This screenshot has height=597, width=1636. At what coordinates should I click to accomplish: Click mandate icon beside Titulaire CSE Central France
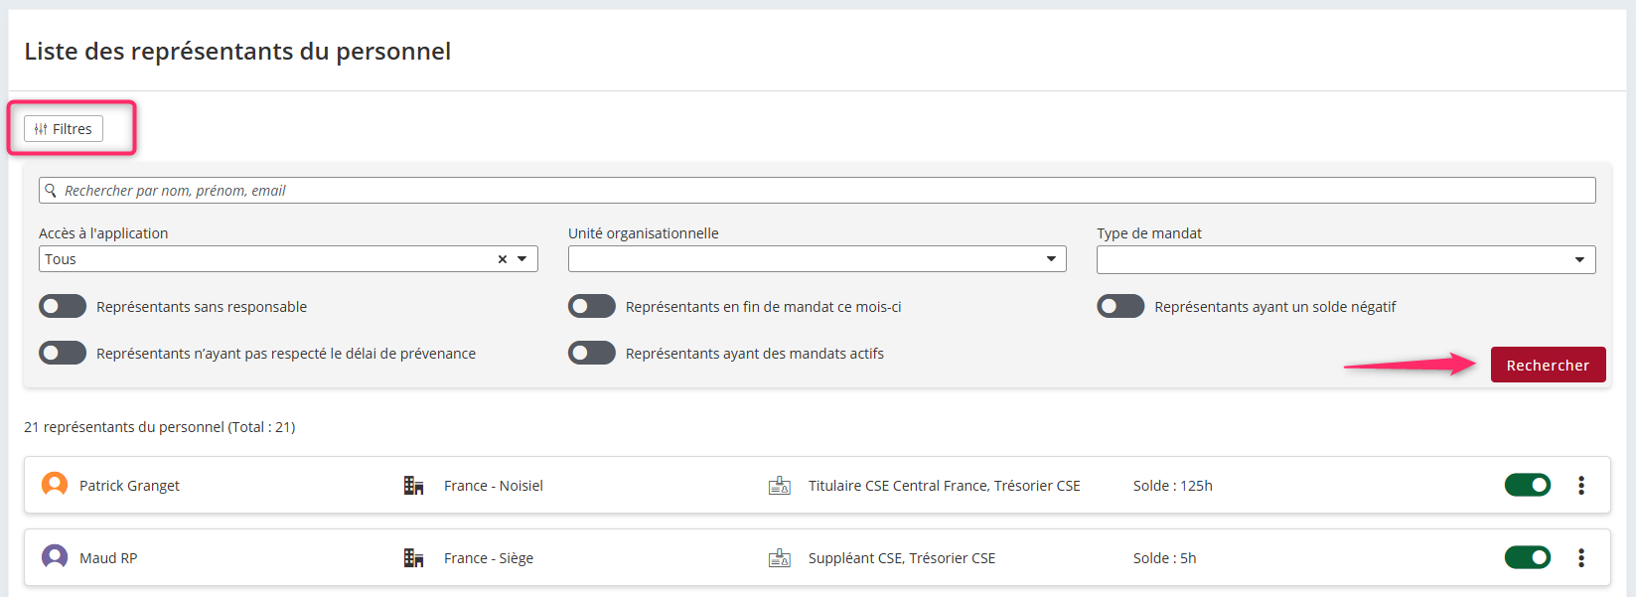click(780, 486)
